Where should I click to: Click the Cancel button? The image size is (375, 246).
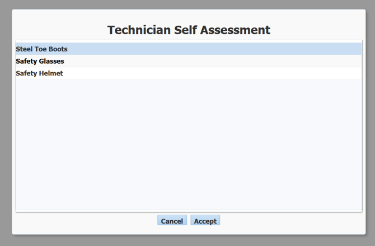(172, 221)
